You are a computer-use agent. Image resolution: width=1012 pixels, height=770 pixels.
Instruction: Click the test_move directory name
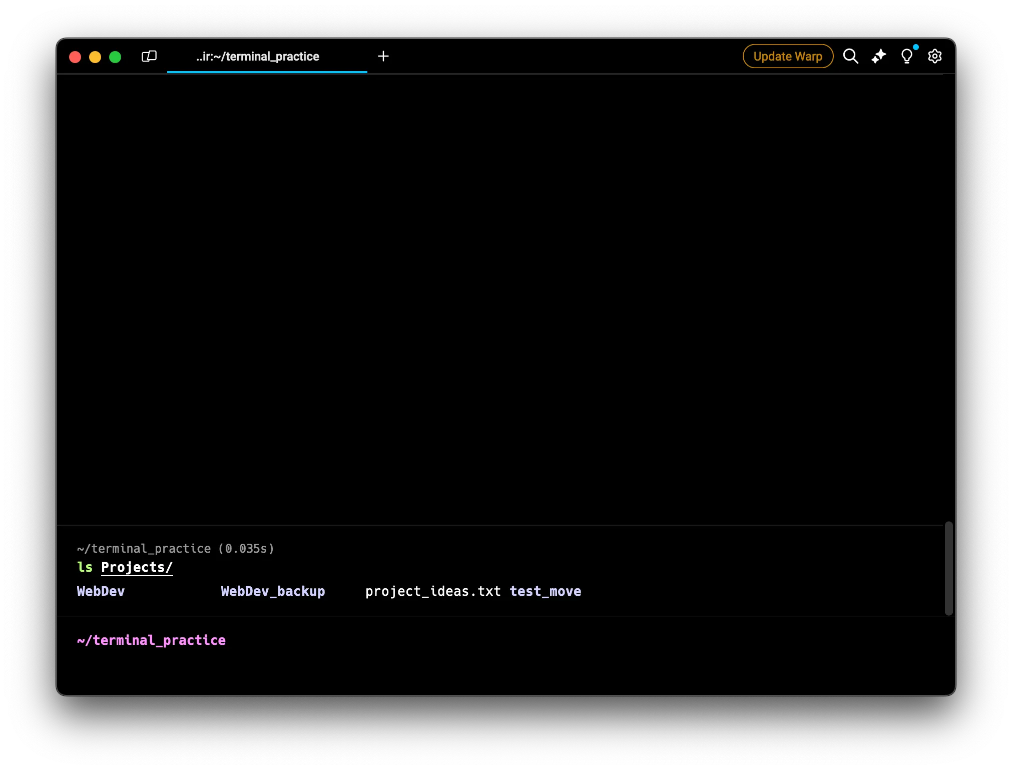(x=545, y=591)
